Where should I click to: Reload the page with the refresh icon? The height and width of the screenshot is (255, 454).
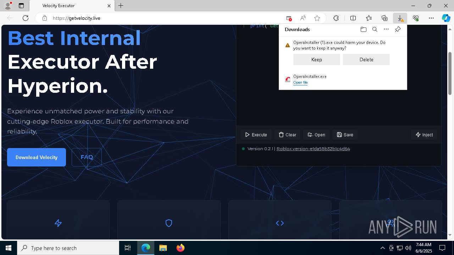(26, 18)
